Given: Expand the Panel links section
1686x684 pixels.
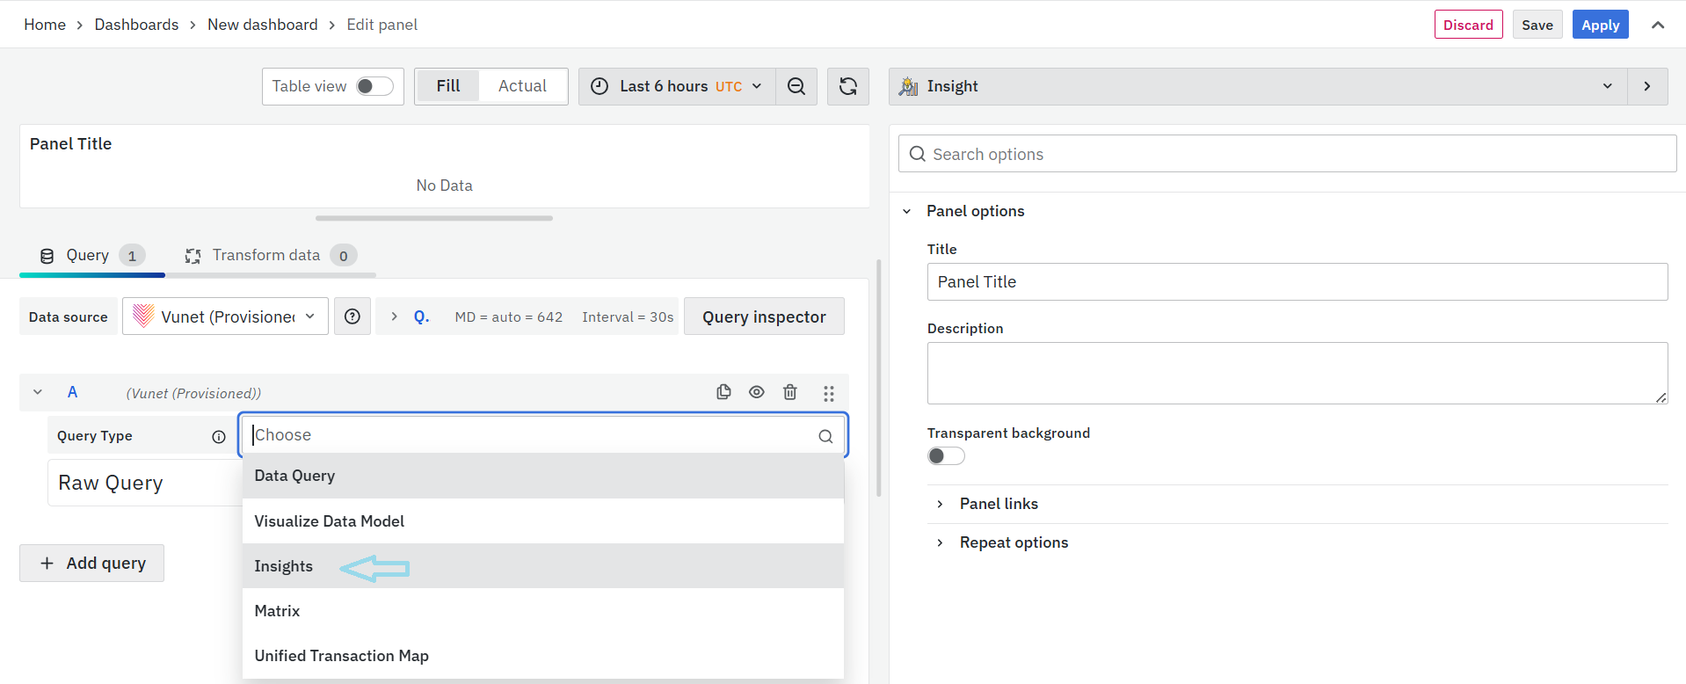Looking at the screenshot, I should point(999,504).
